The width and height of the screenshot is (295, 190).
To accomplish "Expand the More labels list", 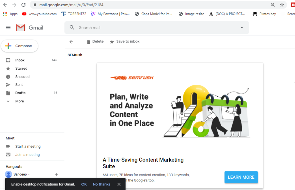I will 20,101.
